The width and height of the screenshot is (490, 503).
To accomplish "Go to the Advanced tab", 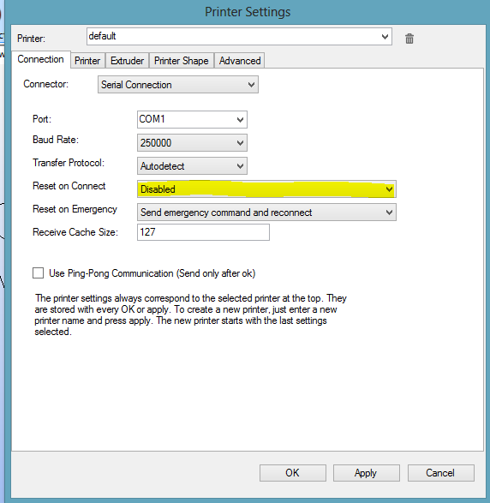I will click(240, 61).
